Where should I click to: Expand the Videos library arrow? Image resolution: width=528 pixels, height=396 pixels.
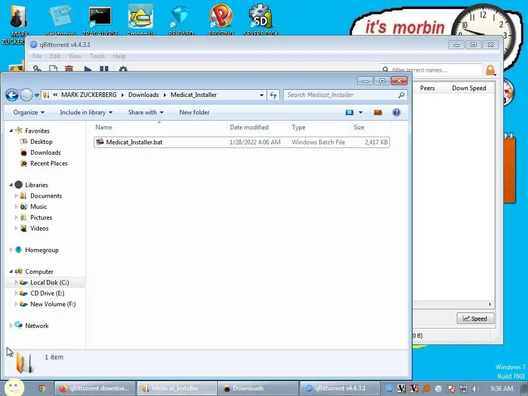[x=16, y=228]
